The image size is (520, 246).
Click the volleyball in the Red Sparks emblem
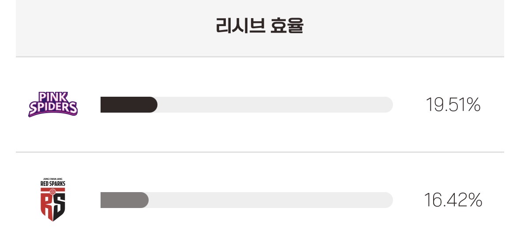53,192
